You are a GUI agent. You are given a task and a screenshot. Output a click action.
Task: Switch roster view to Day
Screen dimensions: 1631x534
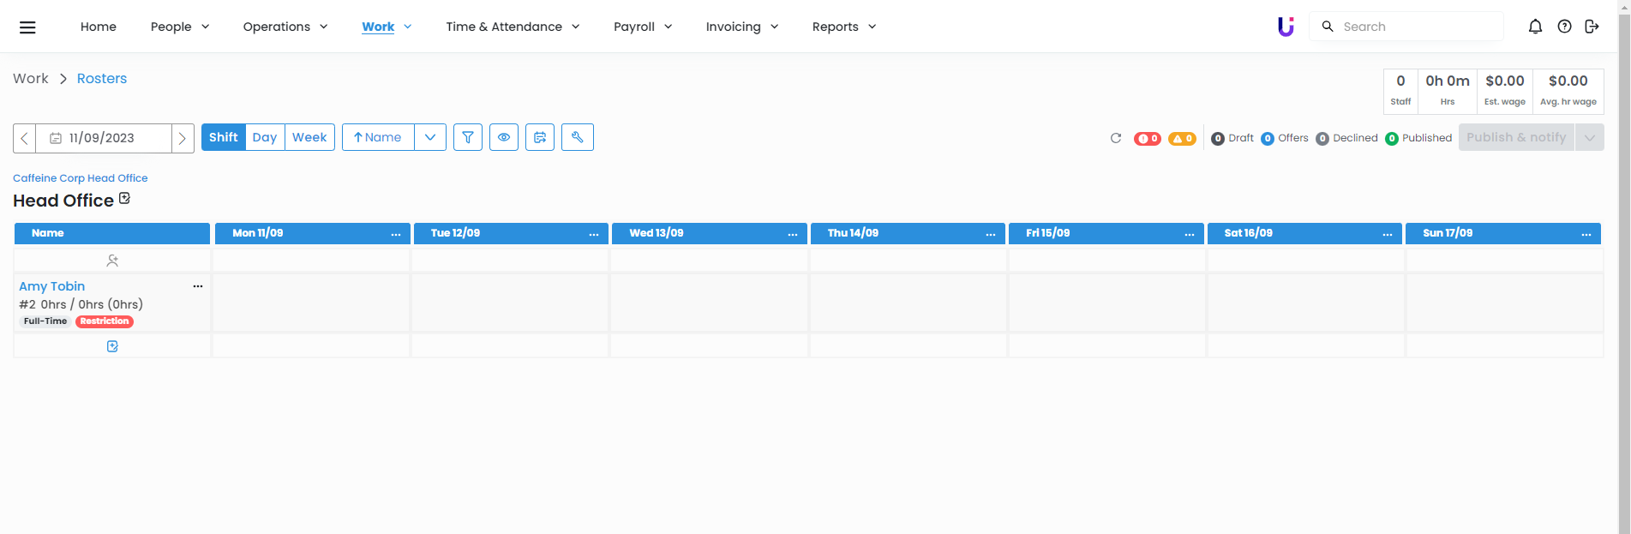[265, 137]
